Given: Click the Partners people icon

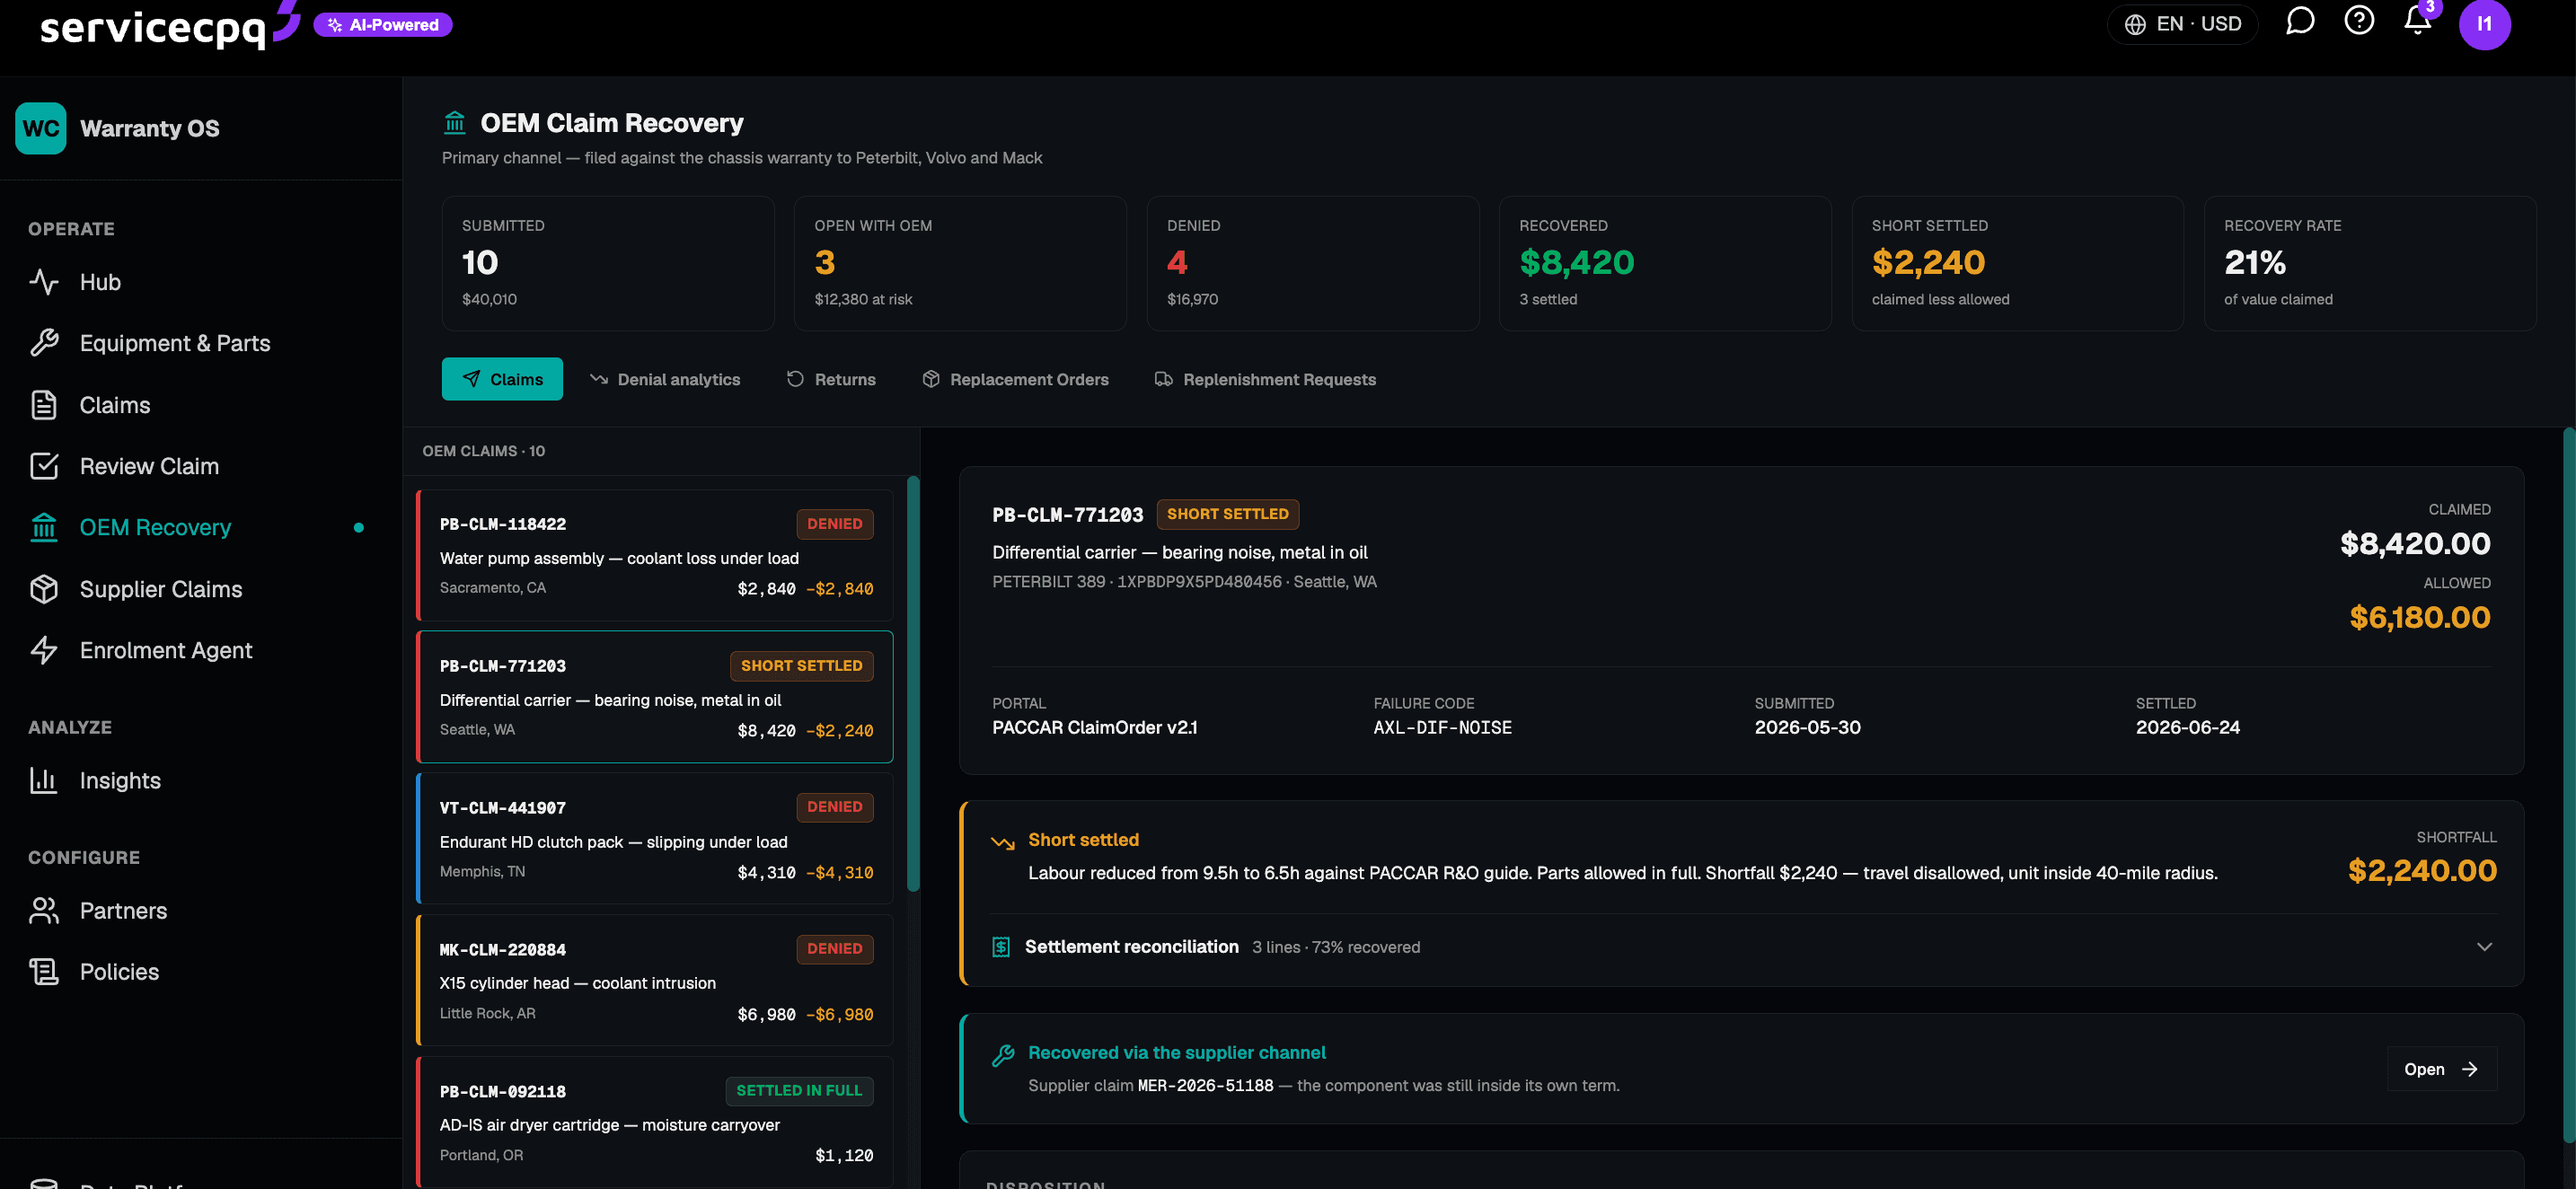Looking at the screenshot, I should click(x=44, y=911).
